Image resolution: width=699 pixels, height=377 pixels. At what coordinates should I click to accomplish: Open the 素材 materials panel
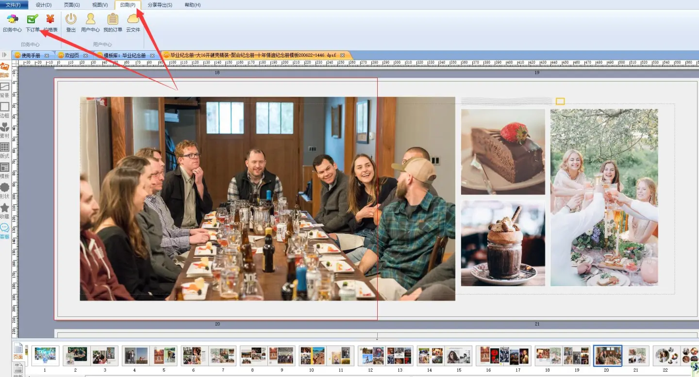tap(4, 131)
